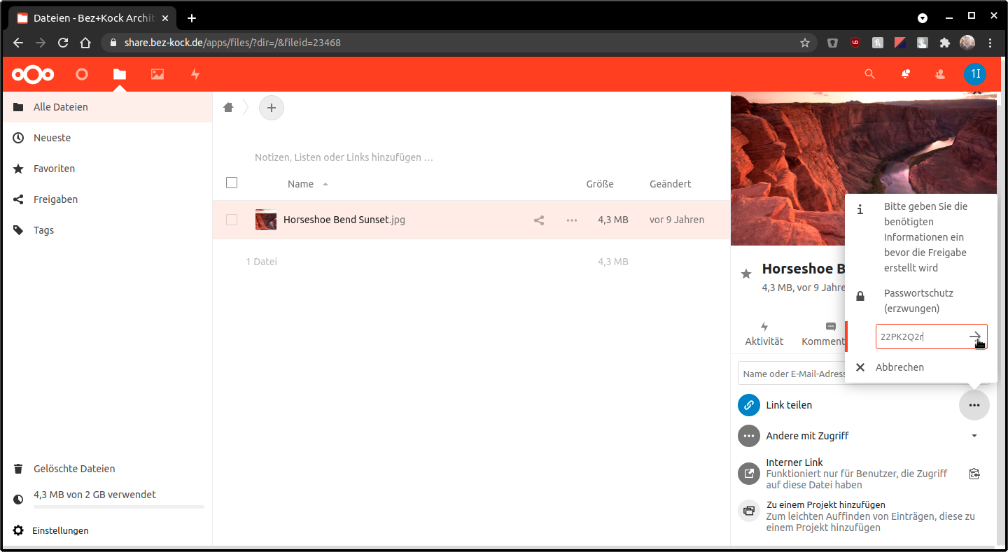Open the Photos gallery app icon
Screen dimensions: 1008x552
tap(157, 74)
